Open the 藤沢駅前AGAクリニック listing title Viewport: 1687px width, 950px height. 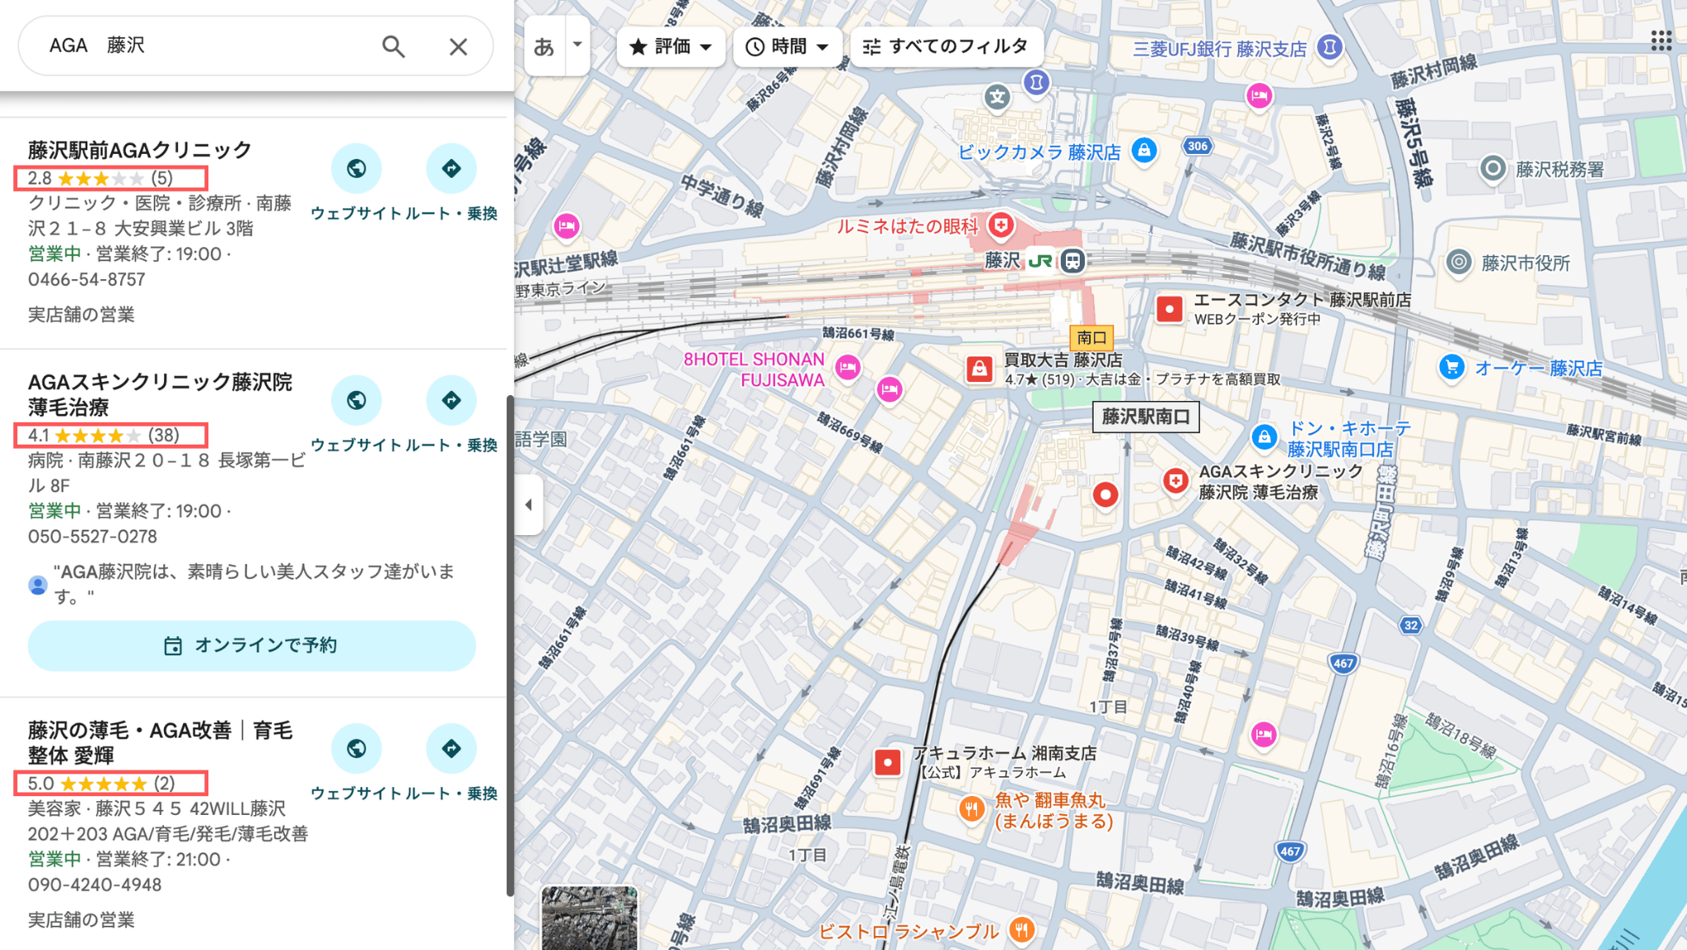[x=140, y=150]
